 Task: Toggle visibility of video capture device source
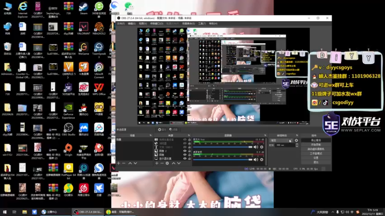(x=185, y=140)
